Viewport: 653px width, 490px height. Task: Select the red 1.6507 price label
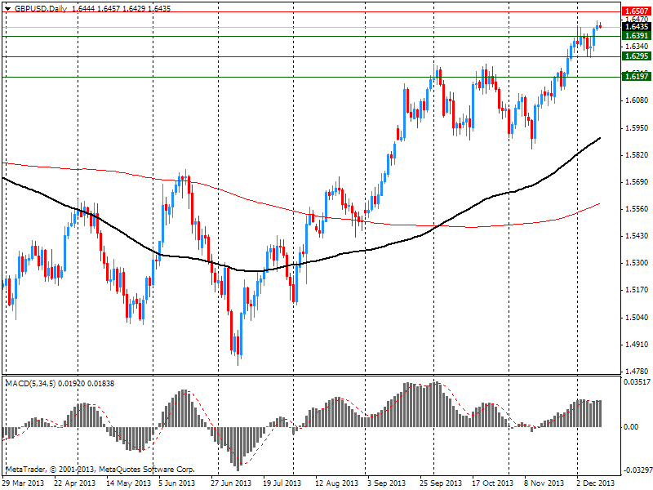click(x=636, y=12)
